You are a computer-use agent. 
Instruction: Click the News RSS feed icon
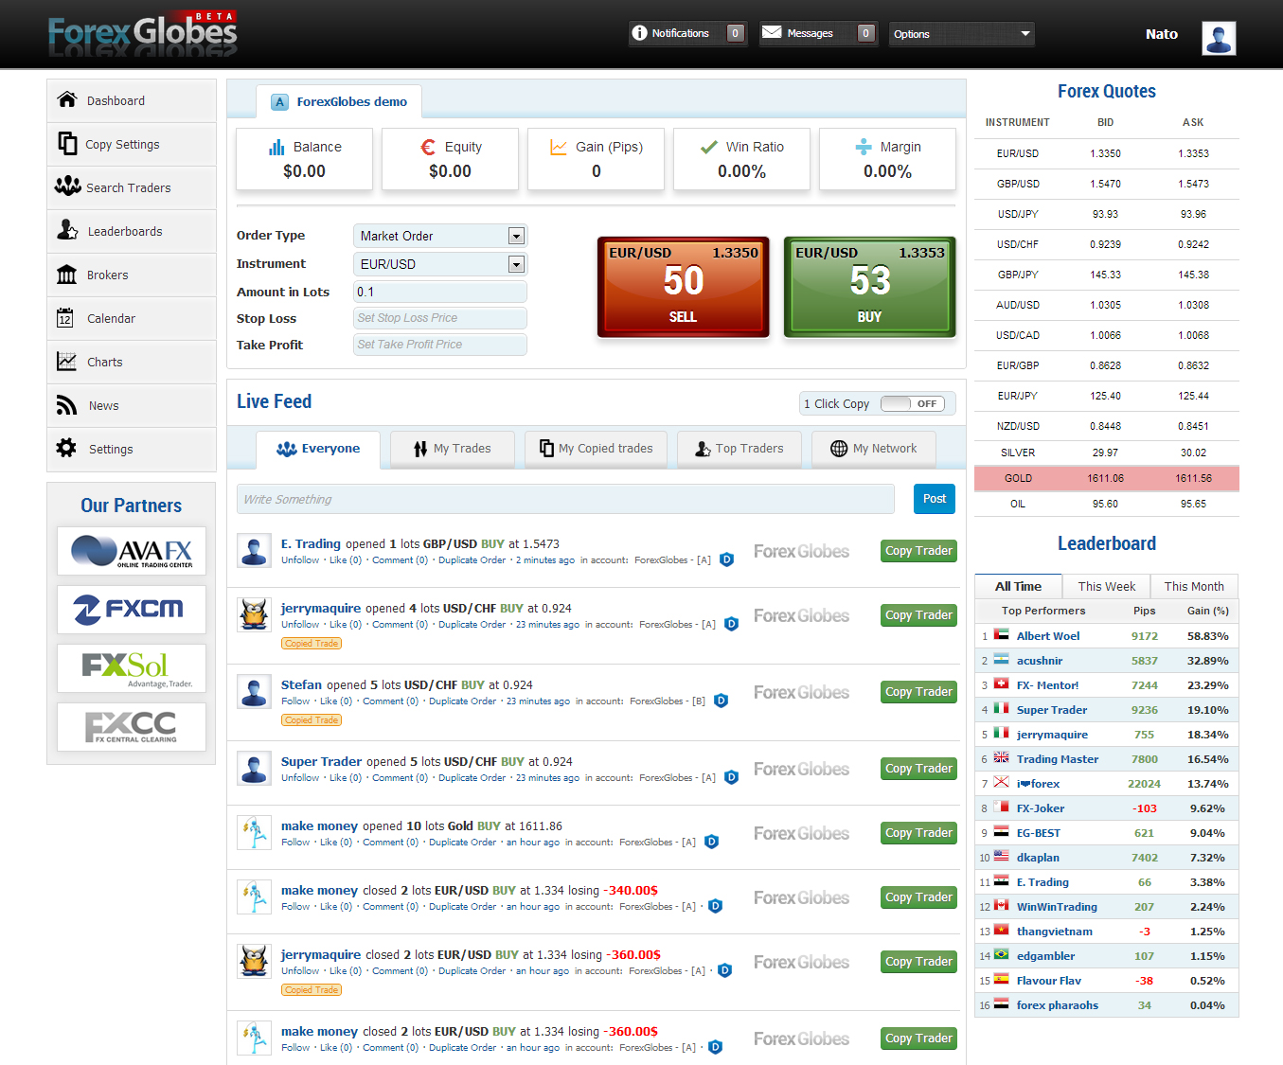pyautogui.click(x=66, y=405)
